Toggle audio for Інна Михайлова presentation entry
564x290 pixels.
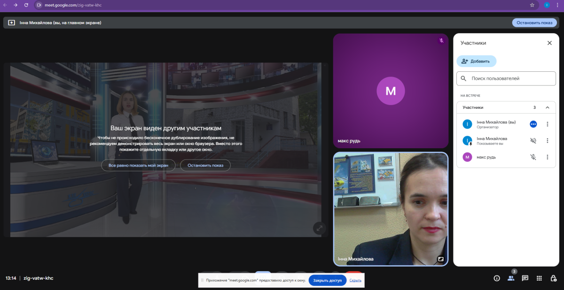pos(533,141)
